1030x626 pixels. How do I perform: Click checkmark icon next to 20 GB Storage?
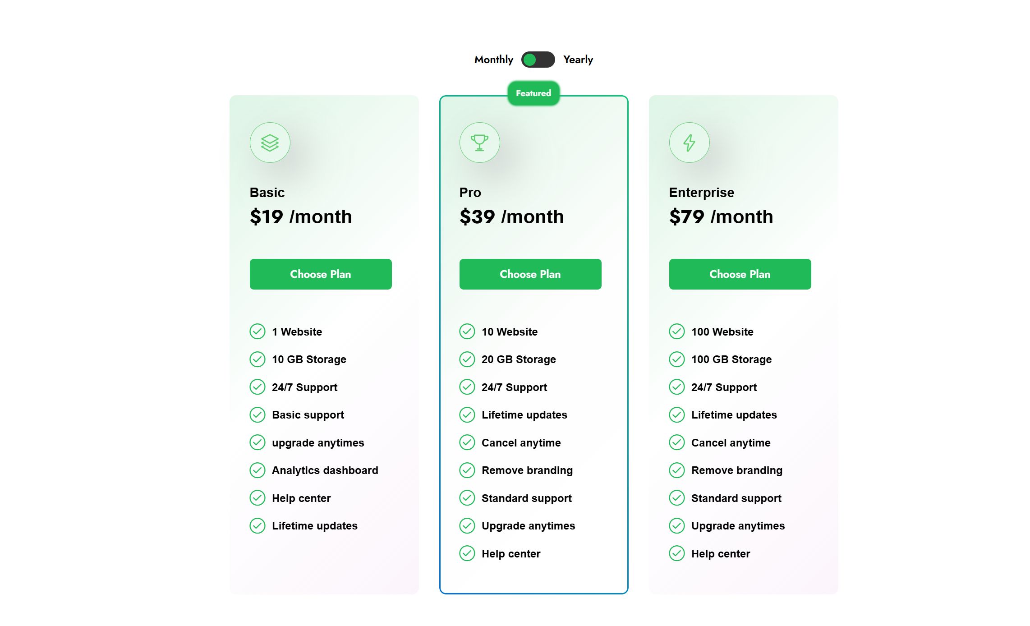click(467, 359)
